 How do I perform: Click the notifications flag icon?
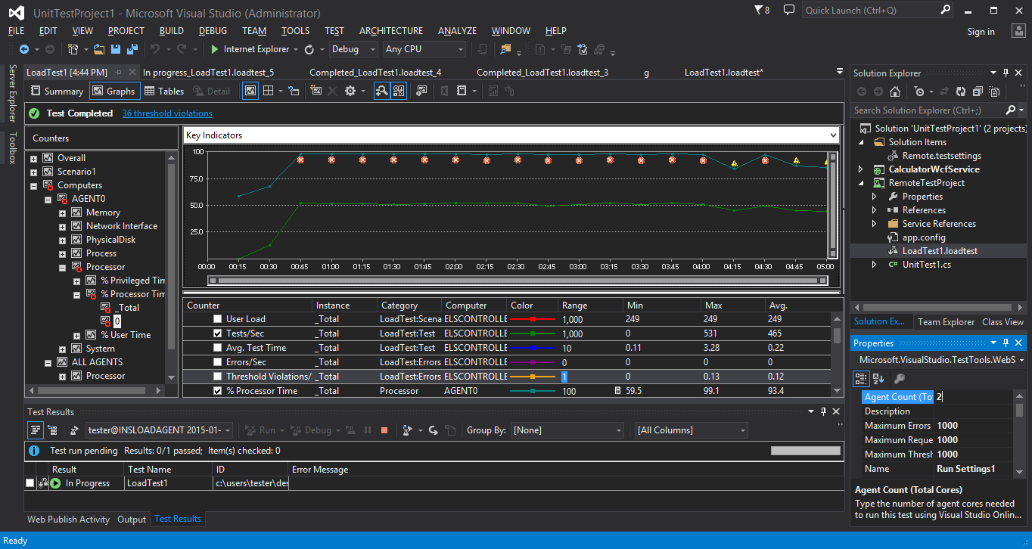click(x=760, y=10)
